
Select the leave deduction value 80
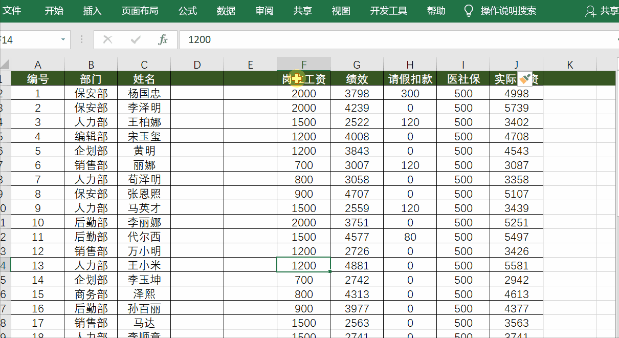410,237
